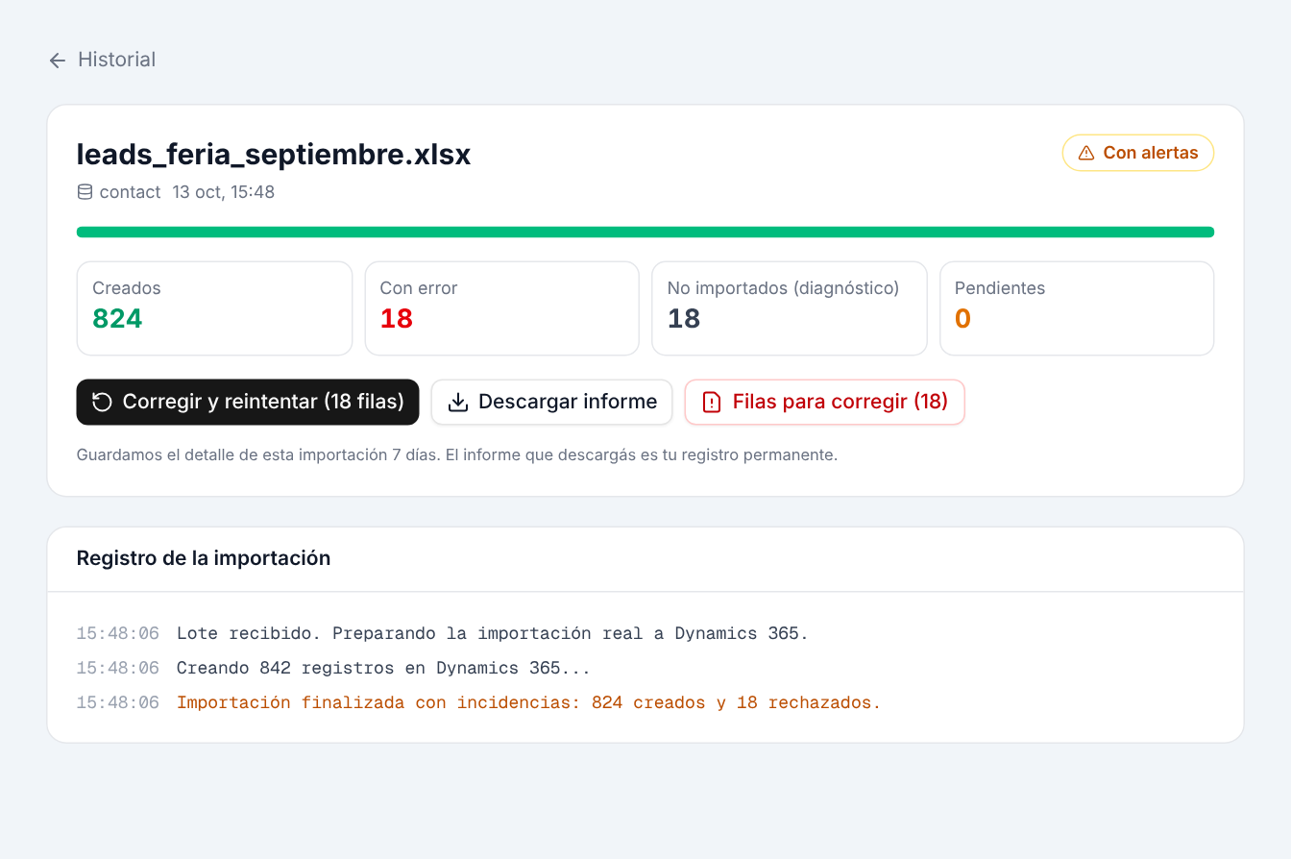Click log line Importación finalizada con incidencias

click(528, 702)
